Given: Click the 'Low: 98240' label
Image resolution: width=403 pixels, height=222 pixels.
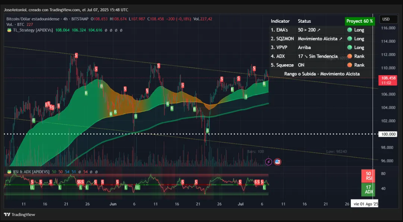Looking at the screenshot, I should pyautogui.click(x=336, y=152).
